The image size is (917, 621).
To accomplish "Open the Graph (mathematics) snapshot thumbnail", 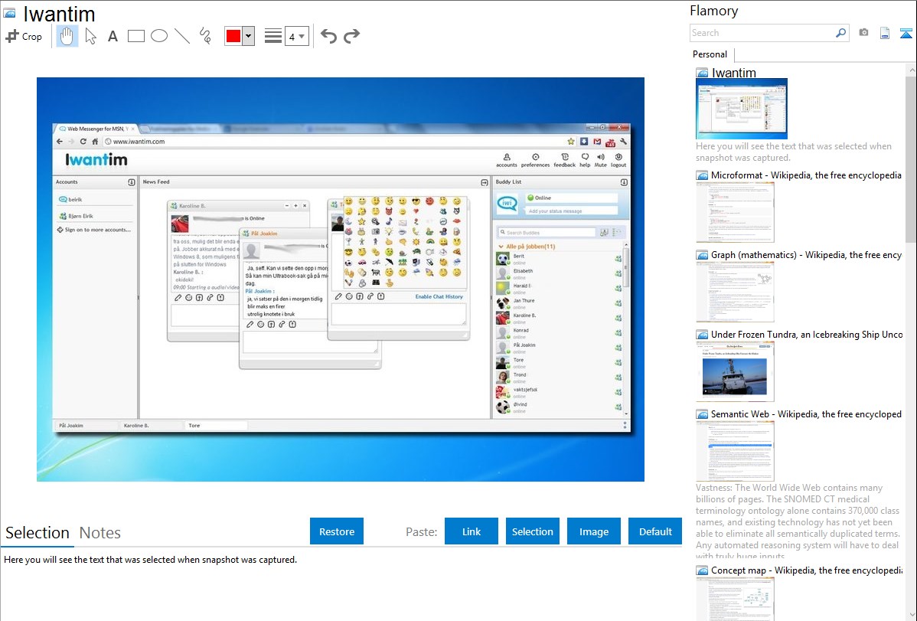I will [735, 292].
